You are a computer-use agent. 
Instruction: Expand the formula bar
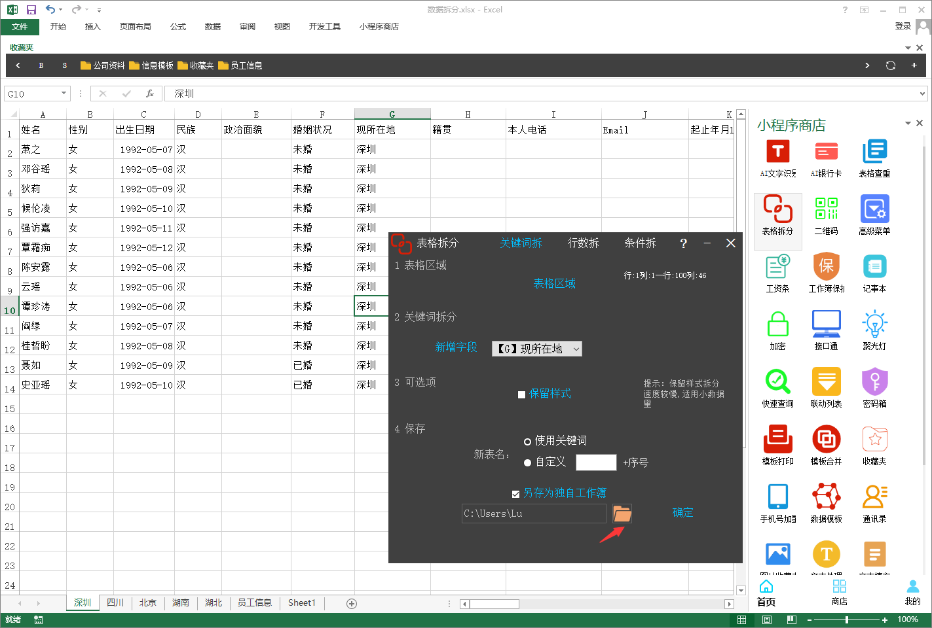(922, 94)
